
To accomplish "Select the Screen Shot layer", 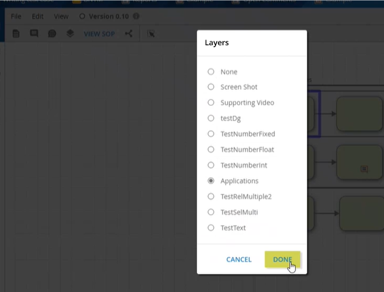I will click(211, 87).
